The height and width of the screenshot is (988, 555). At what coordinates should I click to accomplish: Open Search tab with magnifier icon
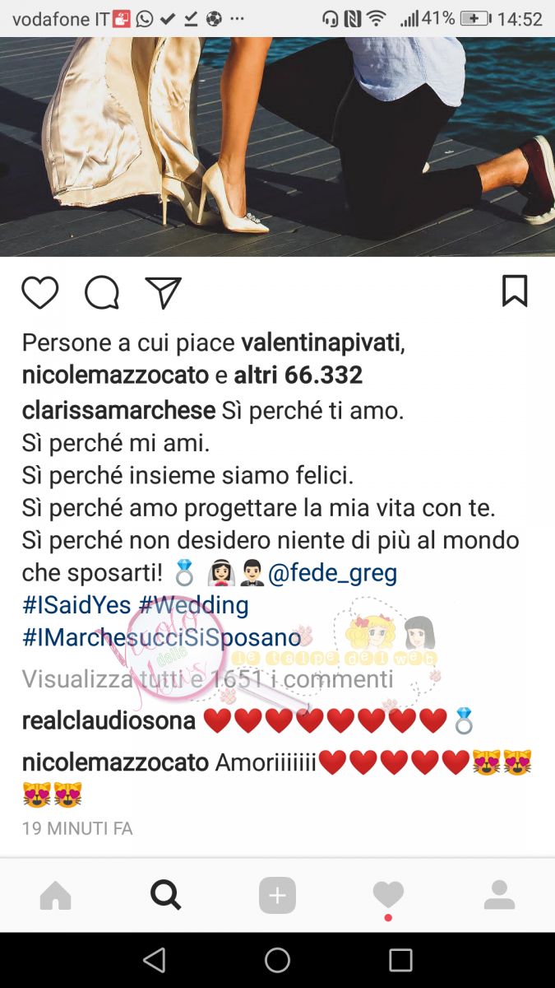[166, 894]
